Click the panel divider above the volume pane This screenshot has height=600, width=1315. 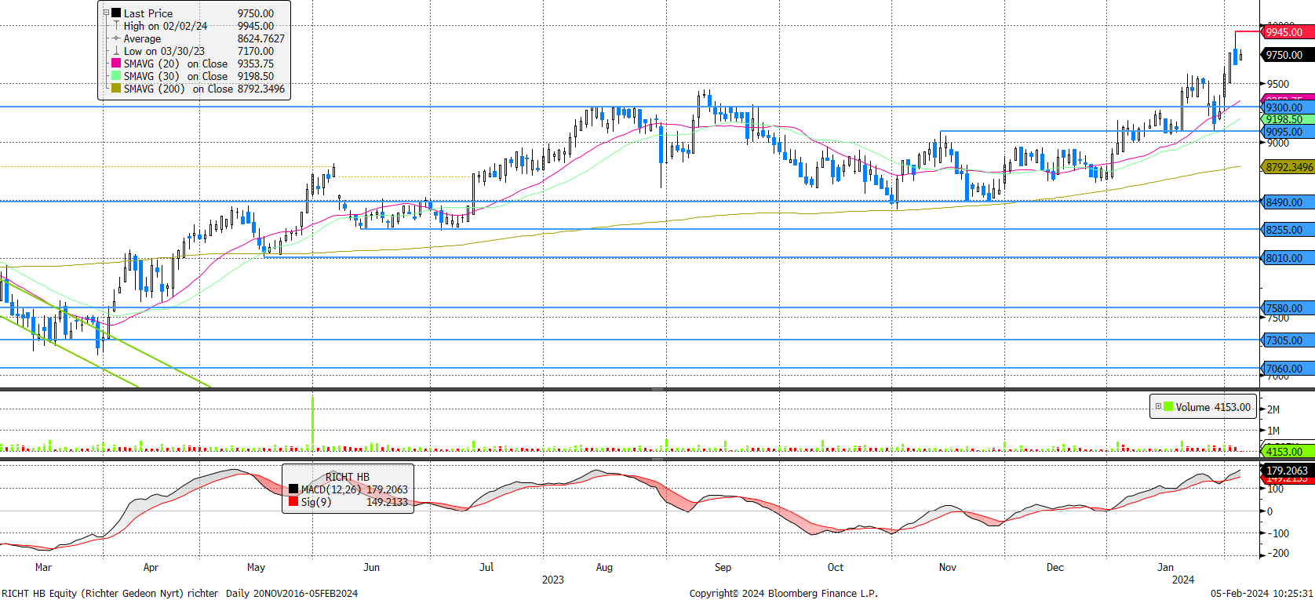click(657, 389)
